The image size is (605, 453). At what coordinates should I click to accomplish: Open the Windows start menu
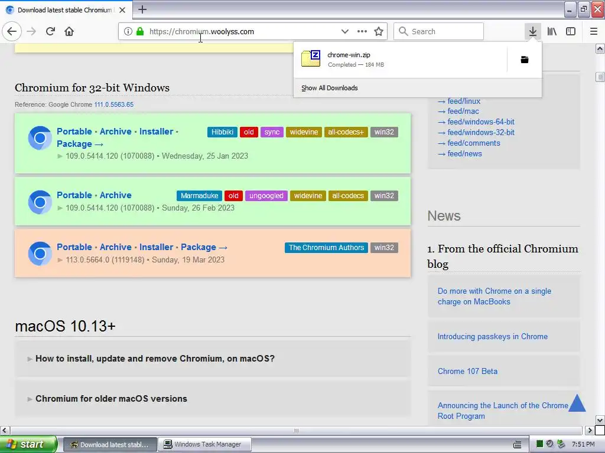click(28, 444)
